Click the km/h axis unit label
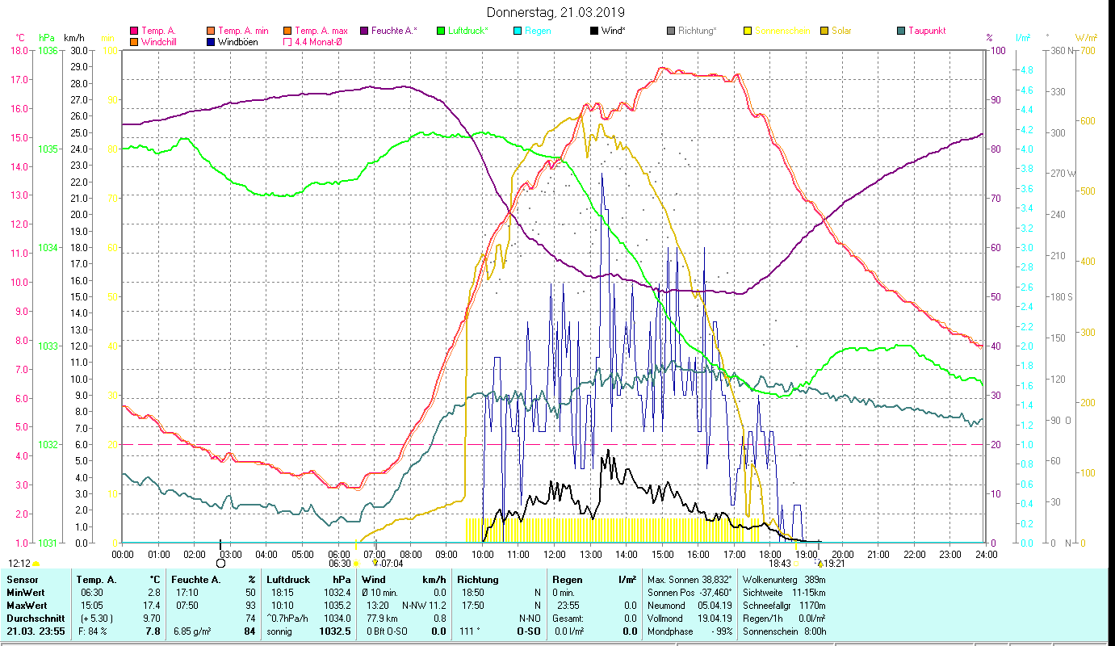This screenshot has width=1115, height=646. click(73, 38)
